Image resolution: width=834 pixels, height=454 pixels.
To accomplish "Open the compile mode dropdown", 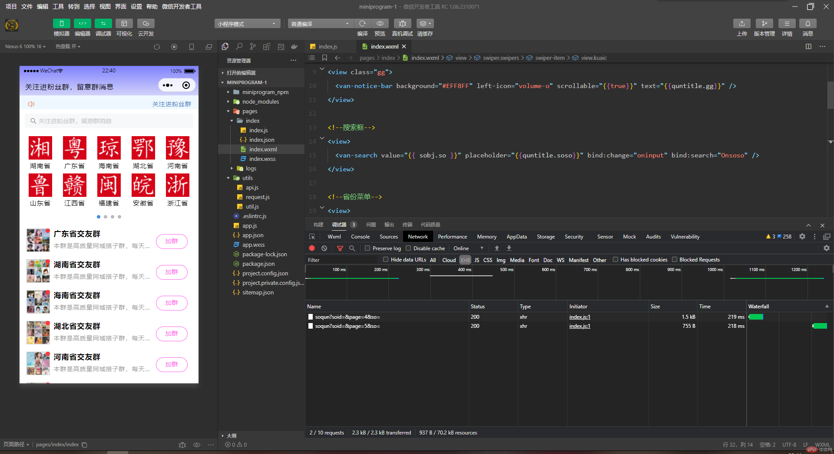I will [x=321, y=24].
